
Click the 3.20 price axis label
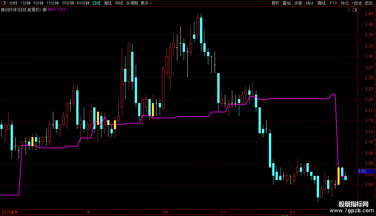tap(369, 99)
